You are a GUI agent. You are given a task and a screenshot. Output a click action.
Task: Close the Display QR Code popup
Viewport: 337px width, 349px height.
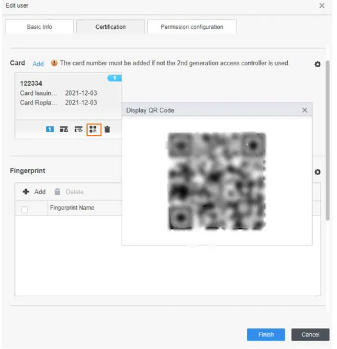pos(304,110)
